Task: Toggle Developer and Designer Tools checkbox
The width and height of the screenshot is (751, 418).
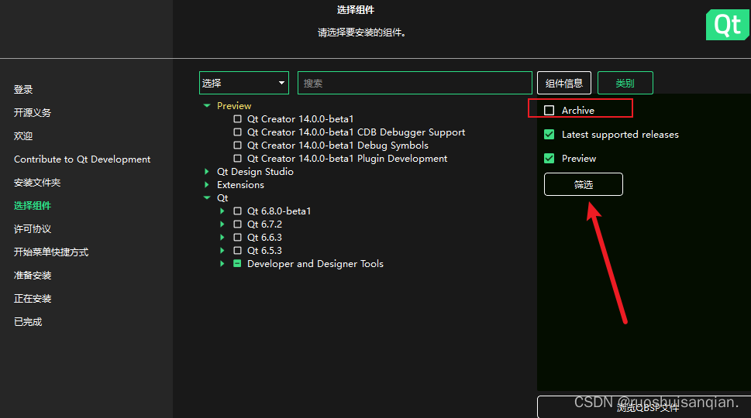Action: [x=237, y=263]
